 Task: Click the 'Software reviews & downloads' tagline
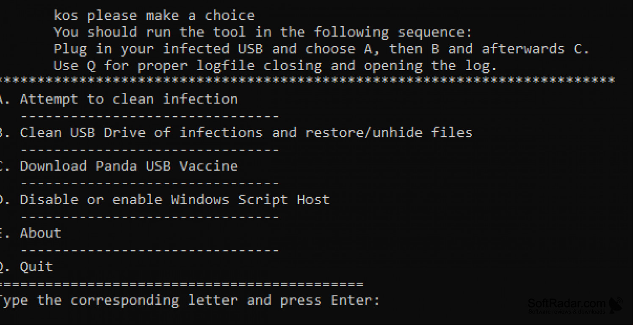pyautogui.click(x=567, y=312)
